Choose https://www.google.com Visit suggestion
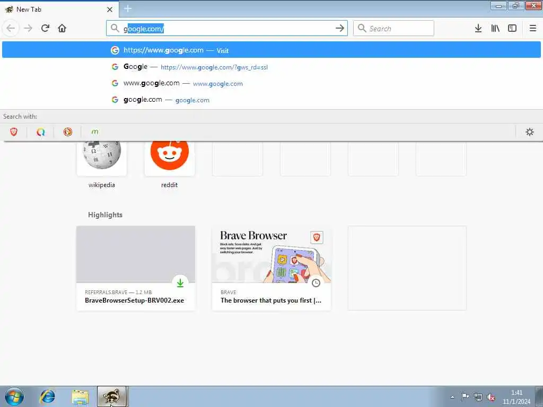Image resolution: width=543 pixels, height=407 pixels. coord(271,50)
